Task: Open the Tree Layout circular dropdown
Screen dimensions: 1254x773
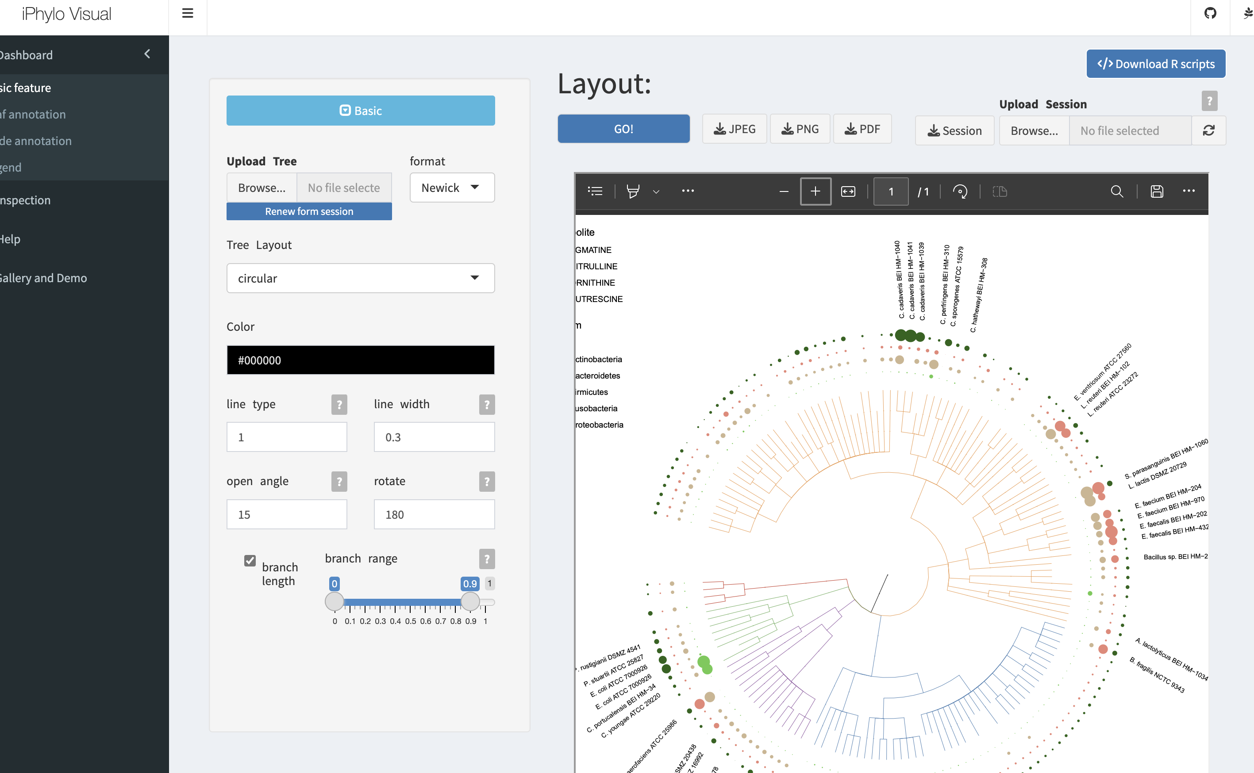Action: point(361,278)
